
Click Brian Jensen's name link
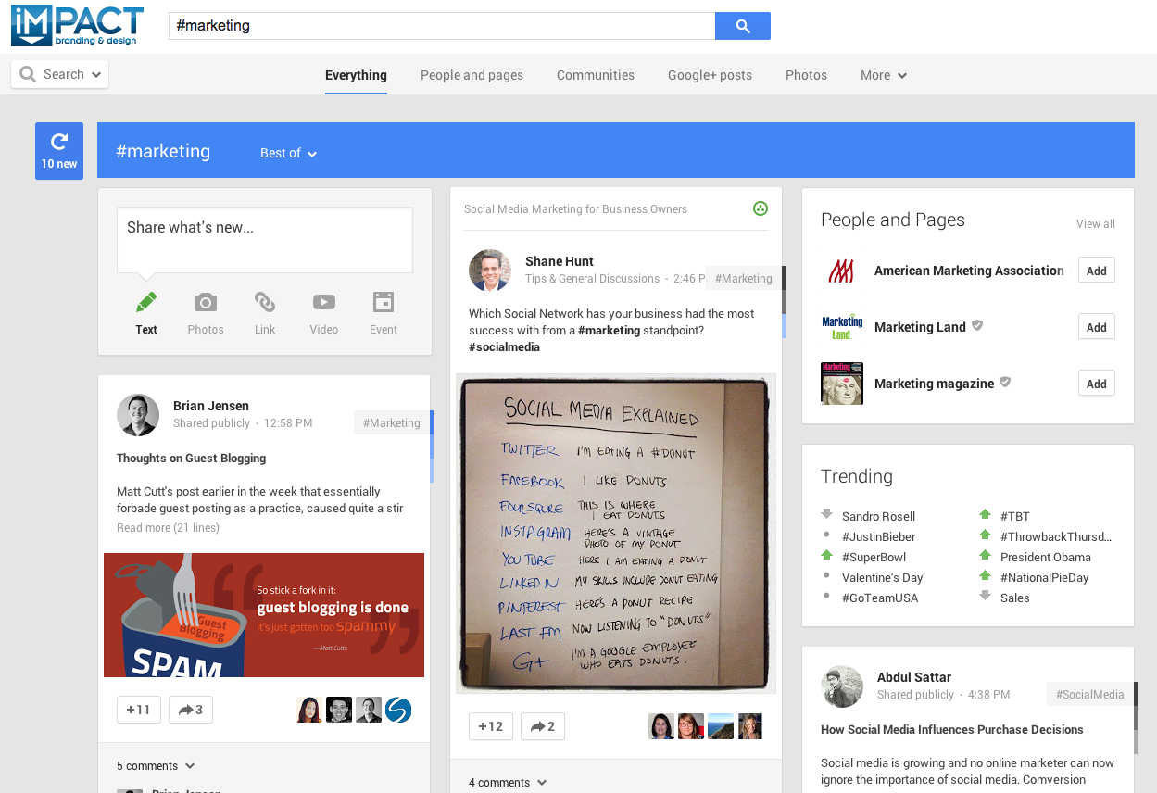[x=211, y=406]
